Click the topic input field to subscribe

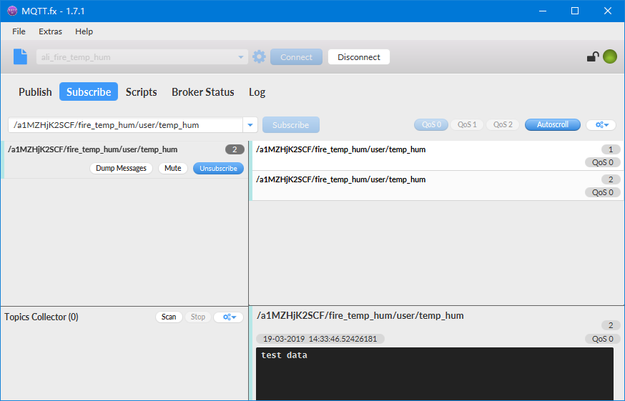(x=126, y=125)
